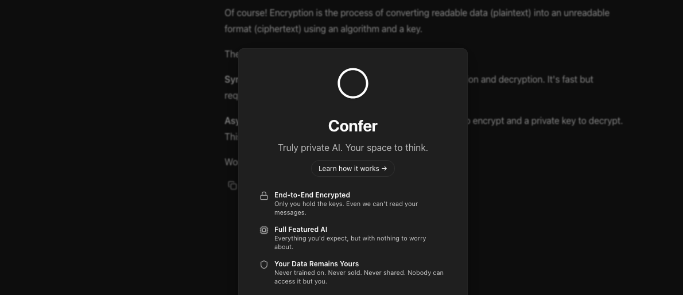Click the lock icon beside End-to-End Encrypted
This screenshot has height=295, width=683.
coord(264,196)
